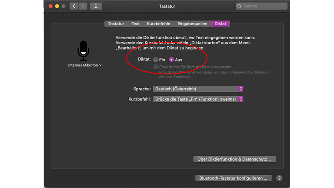Enable Diktat with the Ein radio button

(156, 60)
